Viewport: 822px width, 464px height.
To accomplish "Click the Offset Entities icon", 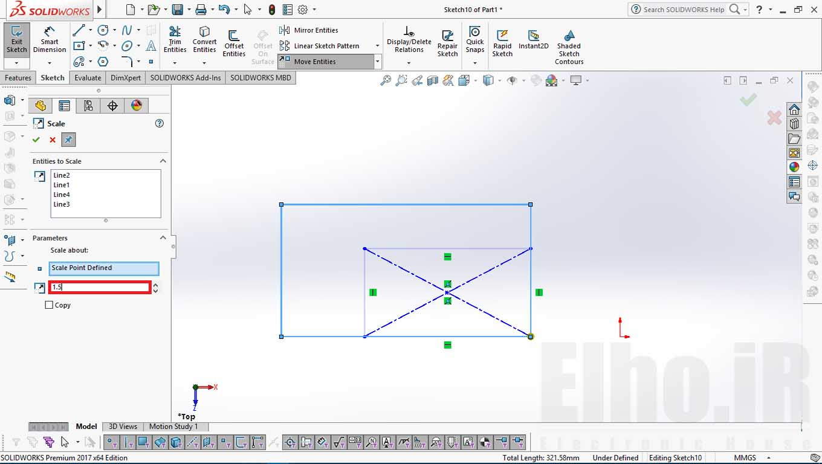I will pos(234,43).
